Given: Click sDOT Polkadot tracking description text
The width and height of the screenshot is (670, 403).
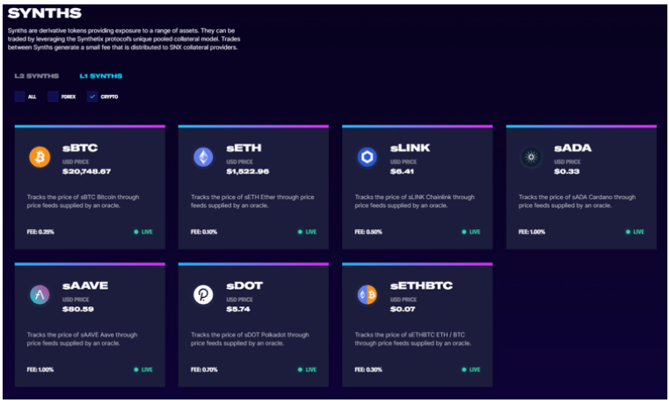Looking at the screenshot, I should [x=250, y=339].
